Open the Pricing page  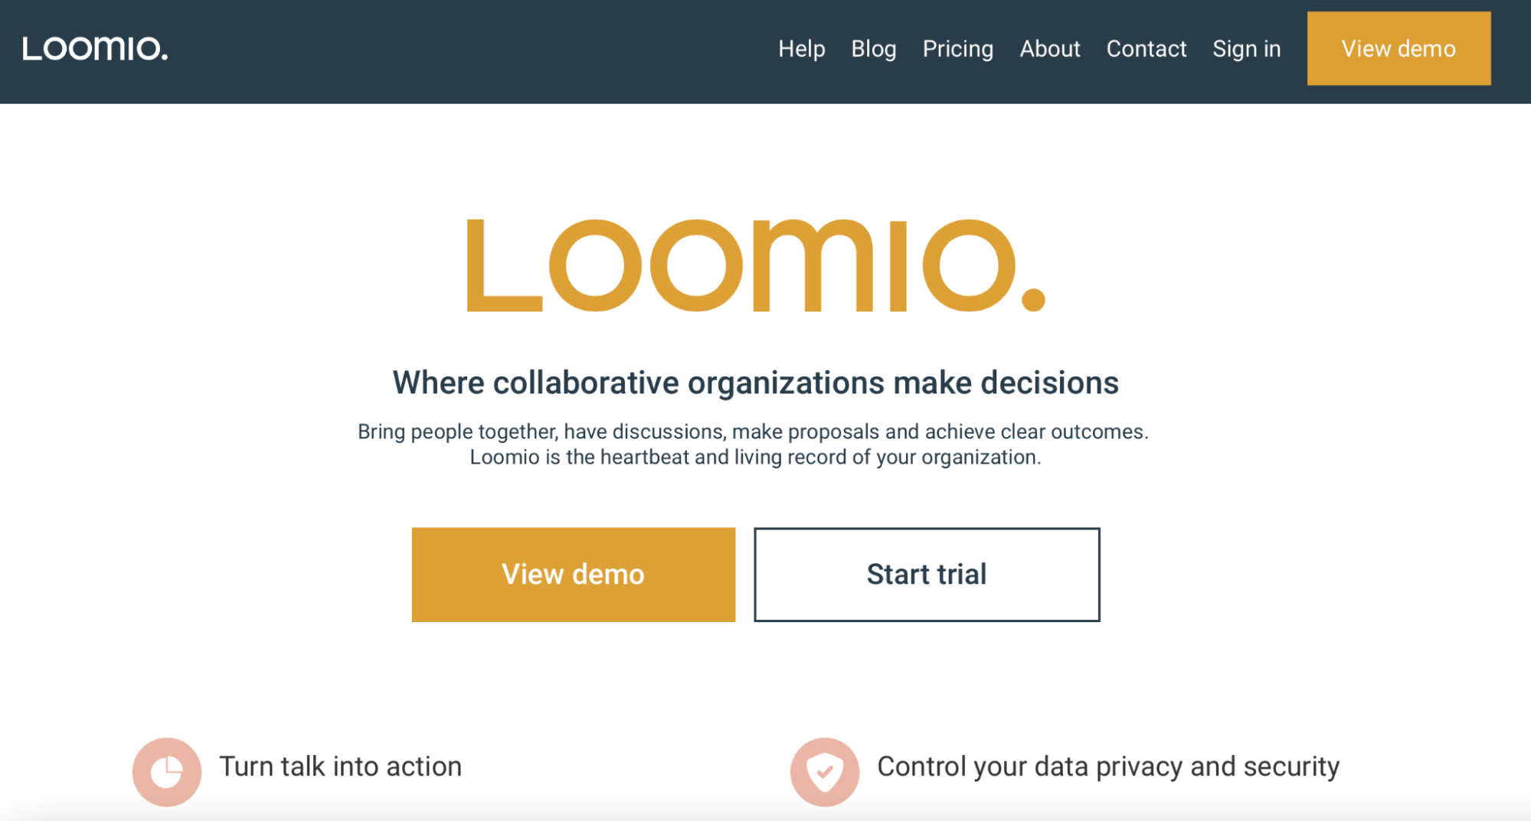click(957, 48)
